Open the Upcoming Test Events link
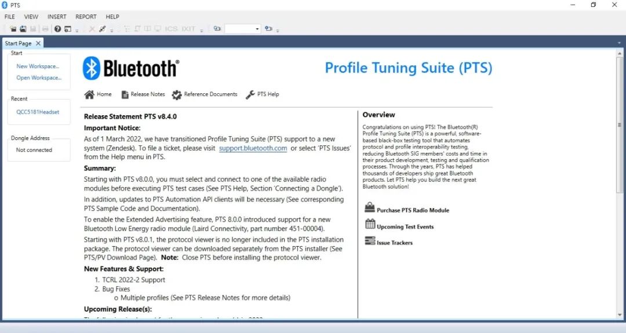The image size is (626, 333). click(405, 226)
